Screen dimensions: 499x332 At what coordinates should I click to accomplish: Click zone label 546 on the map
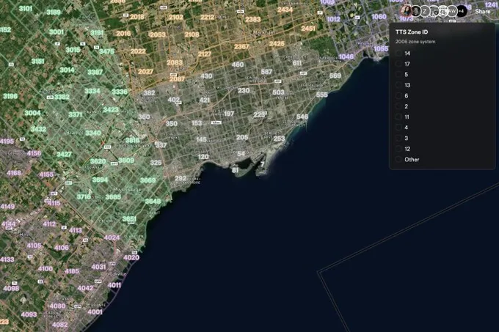tap(302, 117)
